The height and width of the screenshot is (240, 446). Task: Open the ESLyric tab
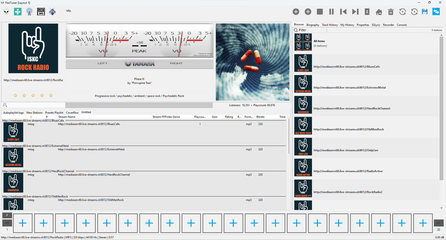pyautogui.click(x=376, y=25)
